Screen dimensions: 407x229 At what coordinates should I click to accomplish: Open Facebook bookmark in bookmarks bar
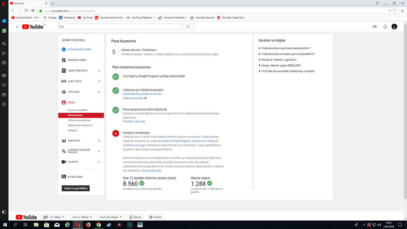pos(67,18)
